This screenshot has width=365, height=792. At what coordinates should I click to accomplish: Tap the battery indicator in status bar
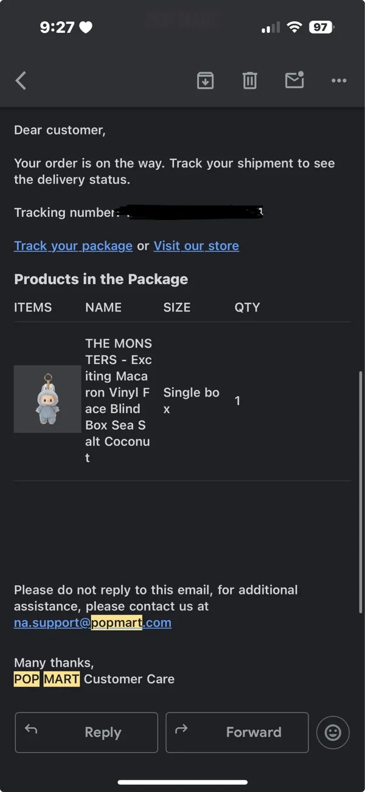point(322,27)
